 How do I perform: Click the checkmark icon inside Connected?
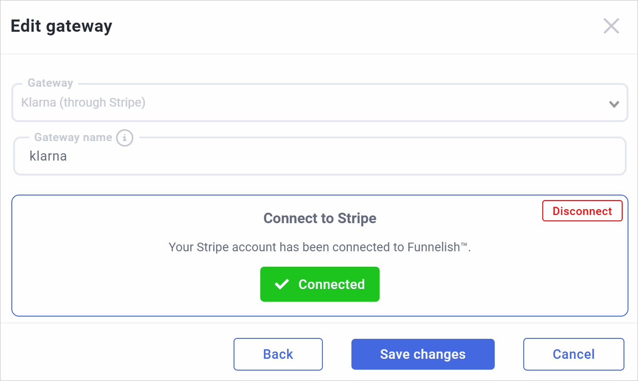click(x=282, y=284)
